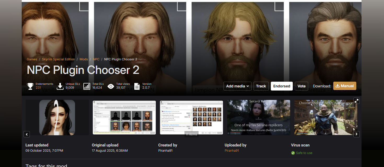Screen dimensions: 384x167
Task: Open the NPC category breadcrumb
Action: click(x=96, y=59)
